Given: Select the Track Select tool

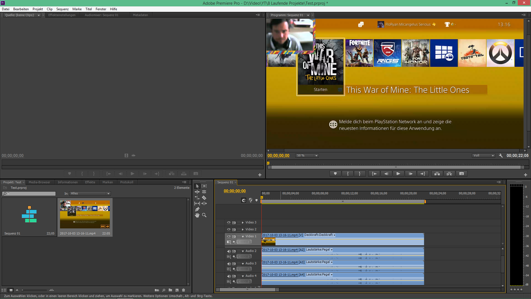Looking at the screenshot, I should click(x=204, y=186).
